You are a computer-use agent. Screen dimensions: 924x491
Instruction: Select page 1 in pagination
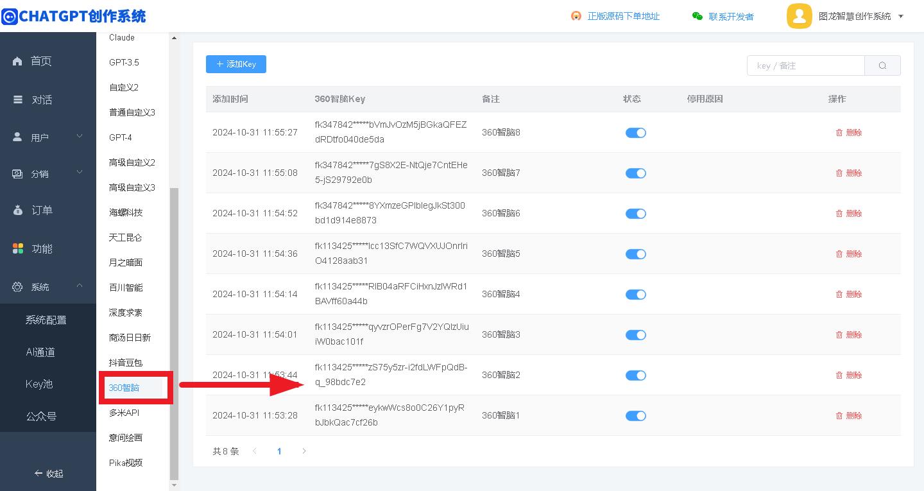(279, 451)
